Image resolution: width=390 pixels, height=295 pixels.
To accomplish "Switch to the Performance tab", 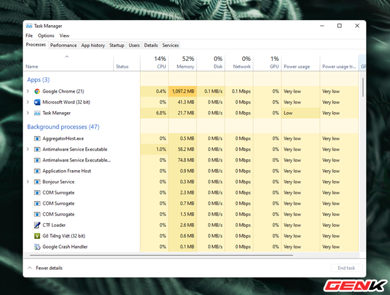I will pos(63,45).
